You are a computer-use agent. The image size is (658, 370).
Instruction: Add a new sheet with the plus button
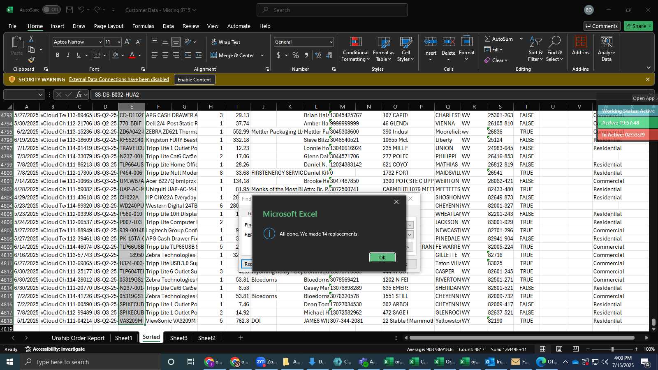[241, 338]
